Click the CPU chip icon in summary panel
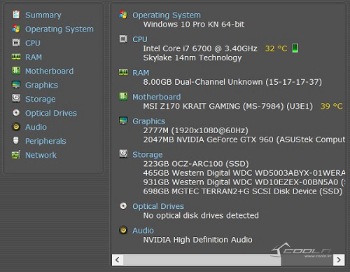 coord(123,39)
